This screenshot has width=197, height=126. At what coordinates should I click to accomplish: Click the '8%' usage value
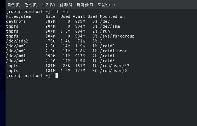coord(95,41)
